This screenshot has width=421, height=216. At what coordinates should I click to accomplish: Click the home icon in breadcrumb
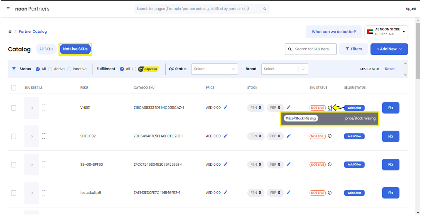pyautogui.click(x=10, y=31)
